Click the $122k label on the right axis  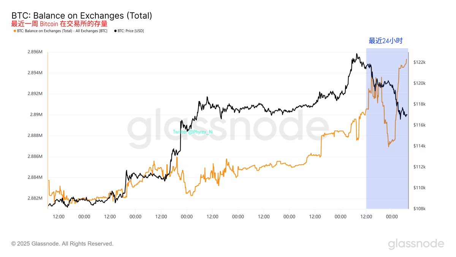coord(419,62)
